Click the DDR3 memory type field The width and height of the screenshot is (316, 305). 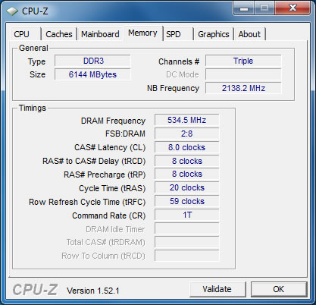point(92,61)
